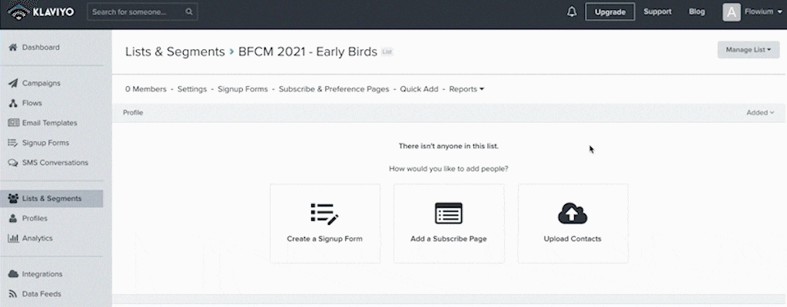Expand the Manage List dropdown

pyautogui.click(x=749, y=50)
